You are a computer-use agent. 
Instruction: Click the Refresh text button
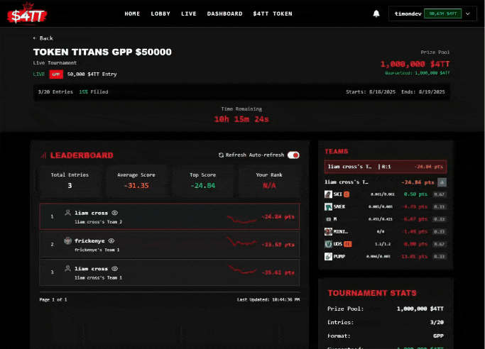pyautogui.click(x=236, y=155)
